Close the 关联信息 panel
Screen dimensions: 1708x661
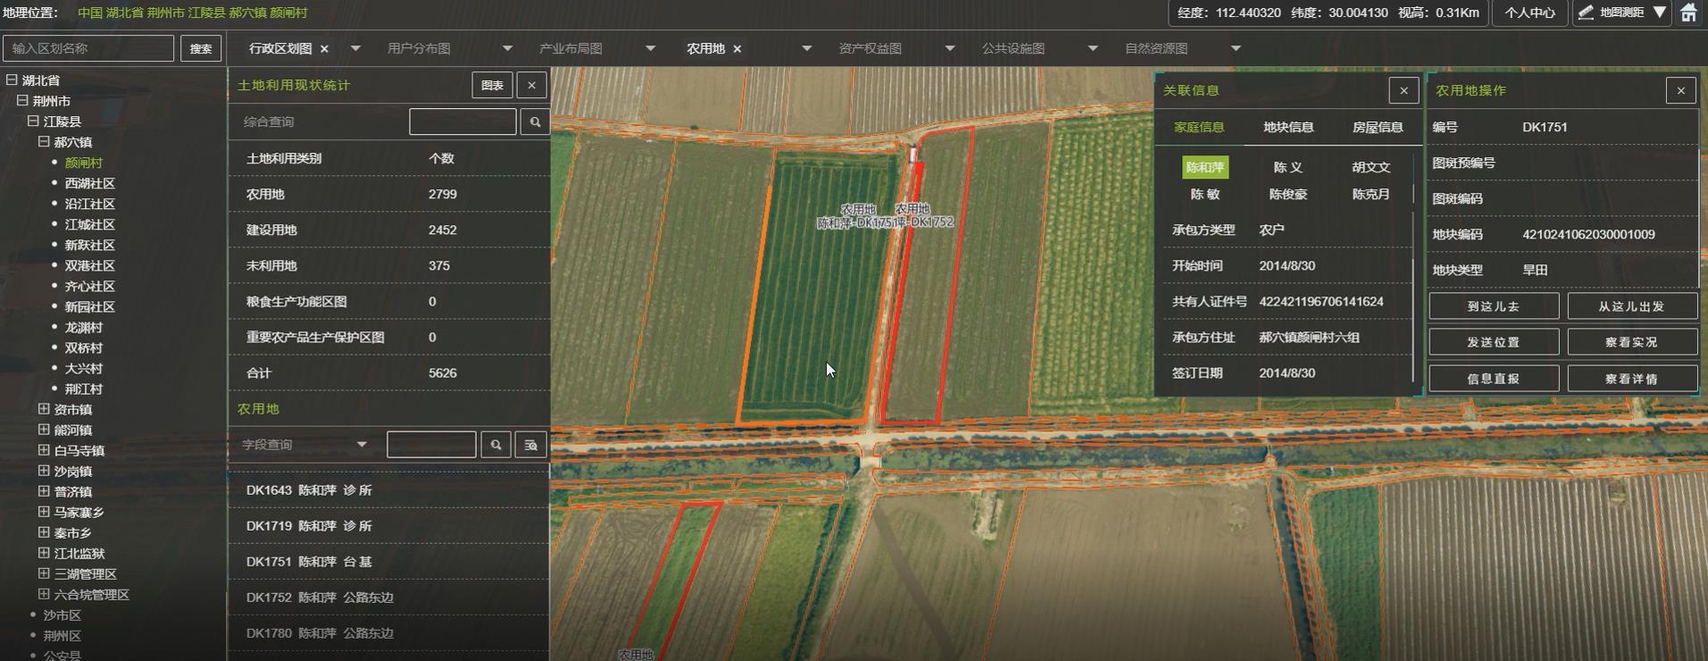coord(1404,90)
